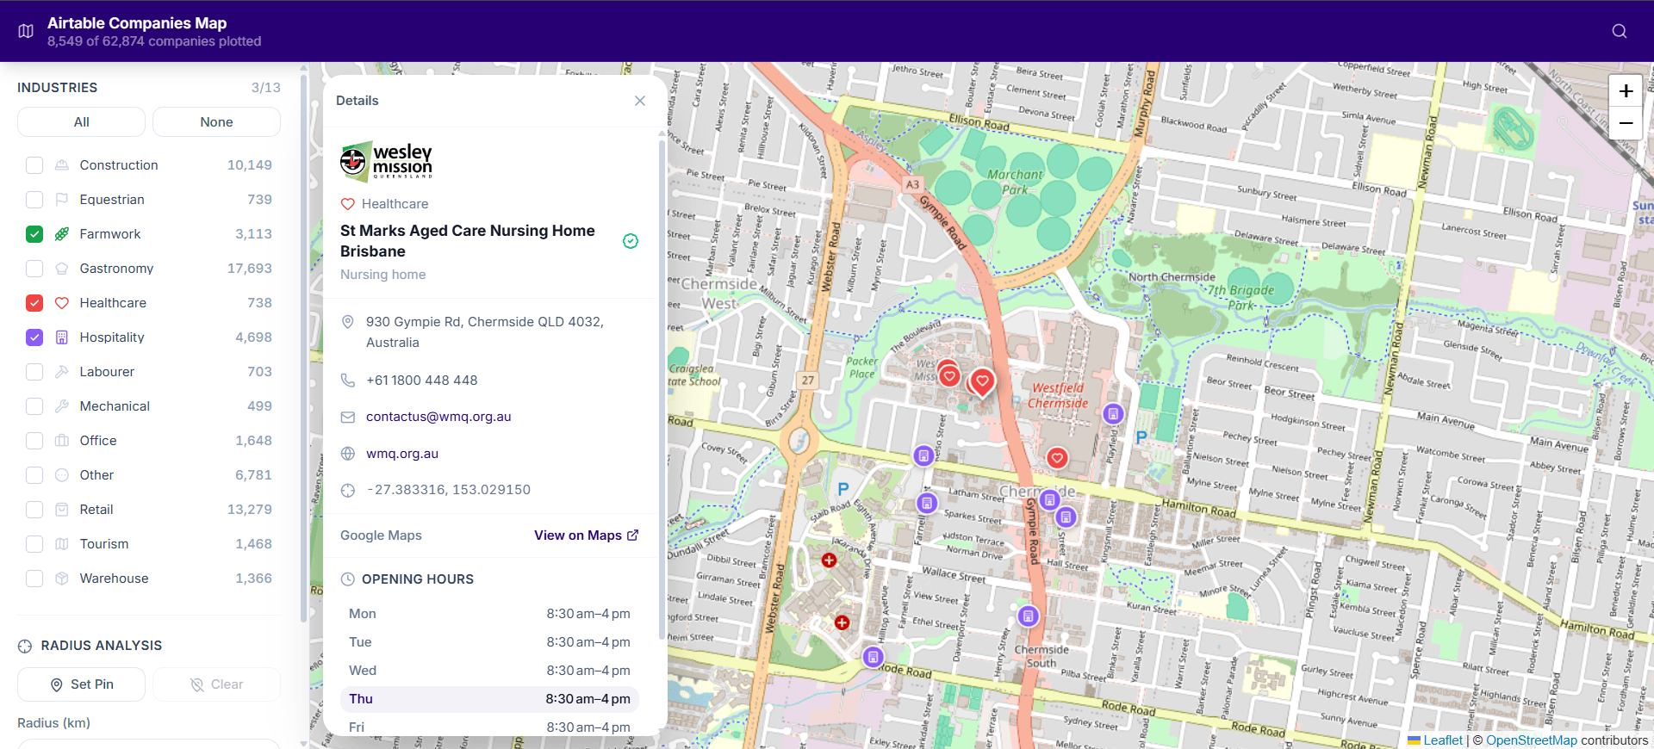Click the search icon in header
The image size is (1654, 749).
(x=1620, y=31)
